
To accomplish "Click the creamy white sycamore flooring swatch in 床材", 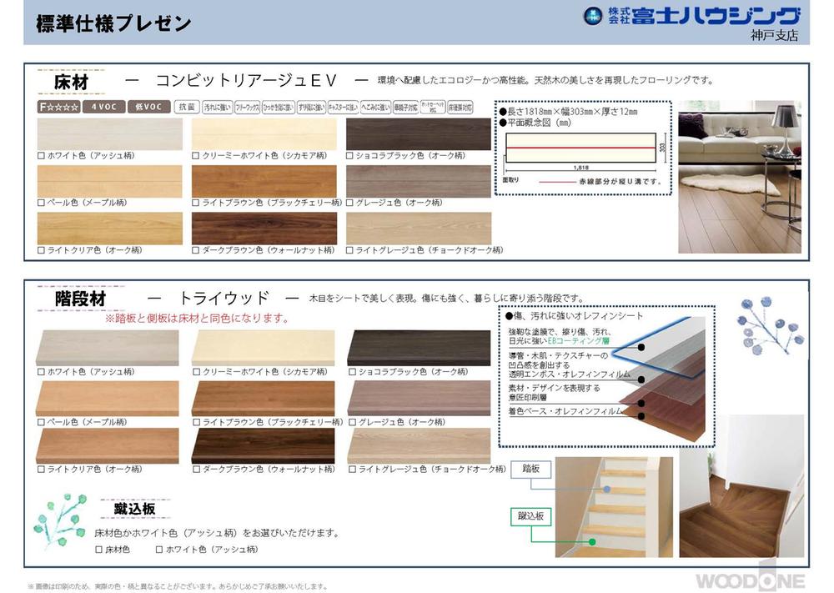I will coord(264,134).
